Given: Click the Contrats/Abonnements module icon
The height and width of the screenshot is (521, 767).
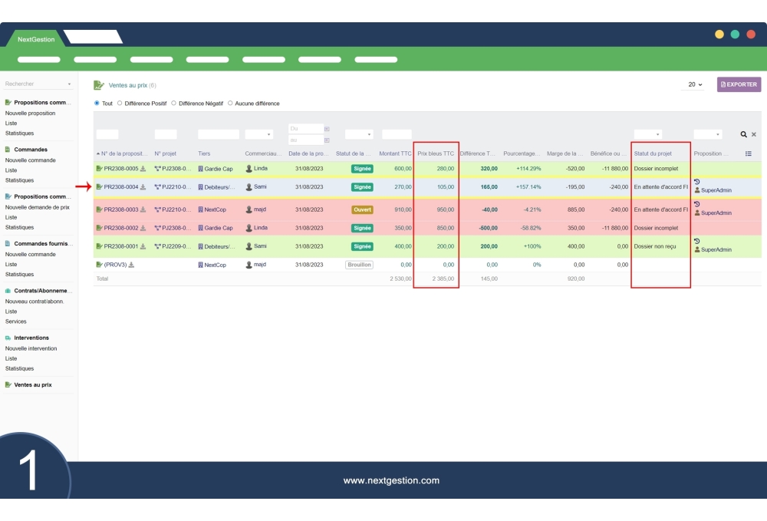Looking at the screenshot, I should pyautogui.click(x=6, y=291).
